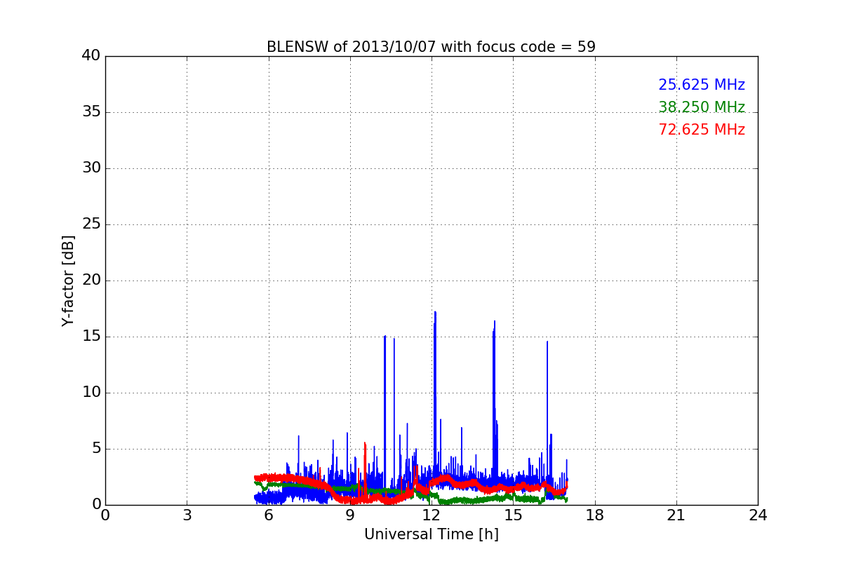This screenshot has height=561, width=842.
Task: Click the y-axis tick label '20'
Action: pyautogui.click(x=91, y=280)
